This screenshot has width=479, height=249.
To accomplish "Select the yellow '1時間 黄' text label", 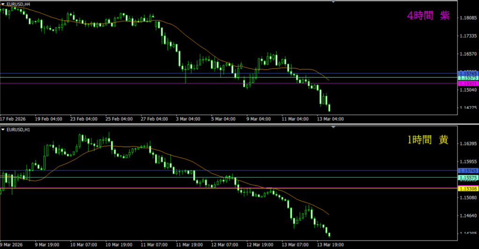I will (x=428, y=140).
